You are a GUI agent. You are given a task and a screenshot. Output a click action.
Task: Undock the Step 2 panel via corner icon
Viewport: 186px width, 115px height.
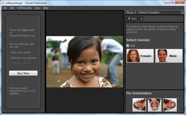click(183, 12)
